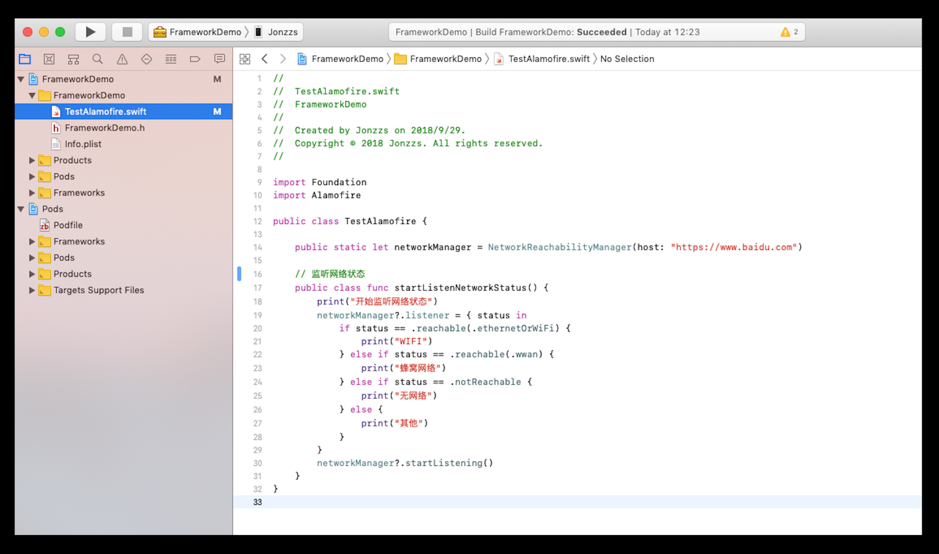The height and width of the screenshot is (554, 939).
Task: Open the Project navigator folder icon
Action: pos(25,59)
